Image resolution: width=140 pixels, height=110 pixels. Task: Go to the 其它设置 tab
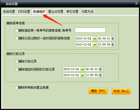click(72, 12)
